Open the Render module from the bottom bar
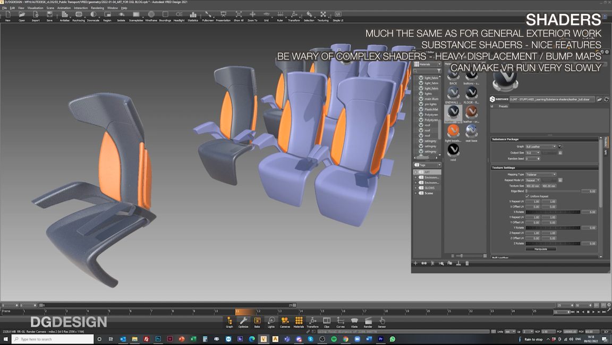This screenshot has height=345, width=612. click(x=368, y=321)
